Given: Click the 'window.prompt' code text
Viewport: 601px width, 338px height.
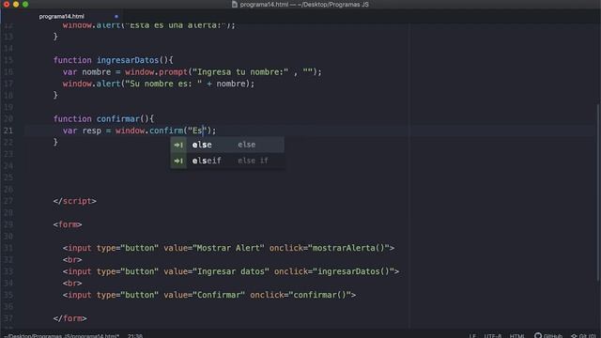Looking at the screenshot, I should 157,72.
